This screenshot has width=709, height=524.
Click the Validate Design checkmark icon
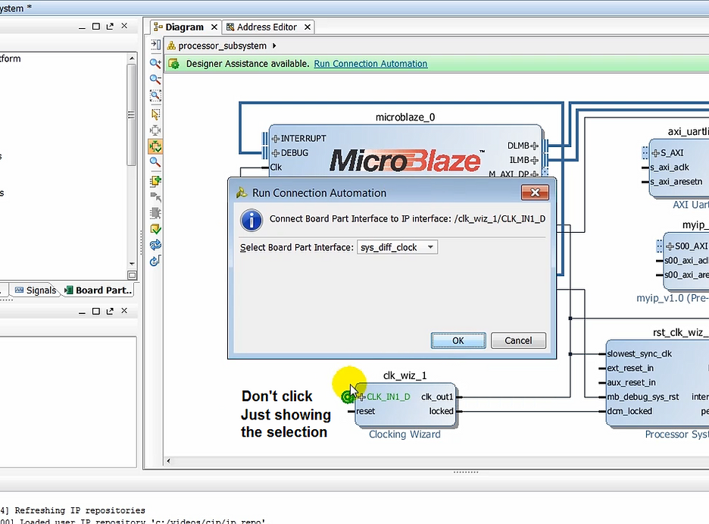pyautogui.click(x=155, y=229)
